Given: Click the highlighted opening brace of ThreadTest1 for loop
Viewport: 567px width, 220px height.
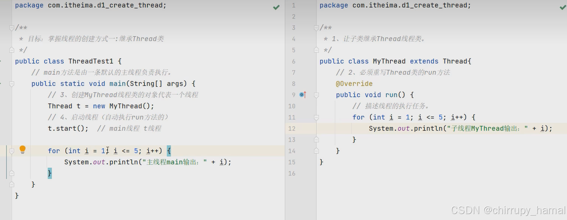Looking at the screenshot, I should [x=169, y=151].
